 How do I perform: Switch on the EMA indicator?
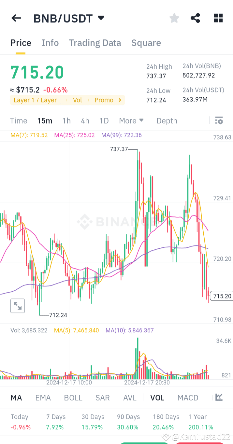coord(43,397)
